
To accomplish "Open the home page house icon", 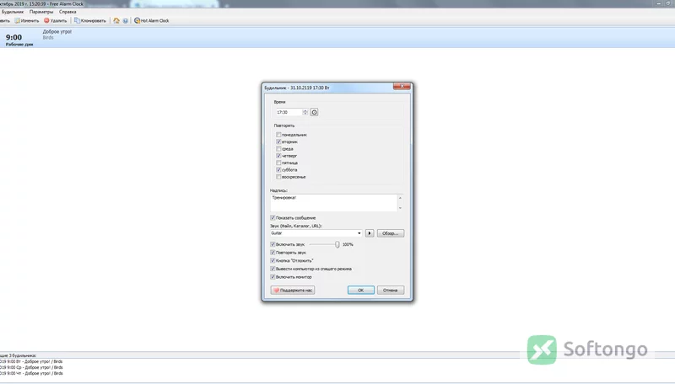I will pyautogui.click(x=116, y=20).
